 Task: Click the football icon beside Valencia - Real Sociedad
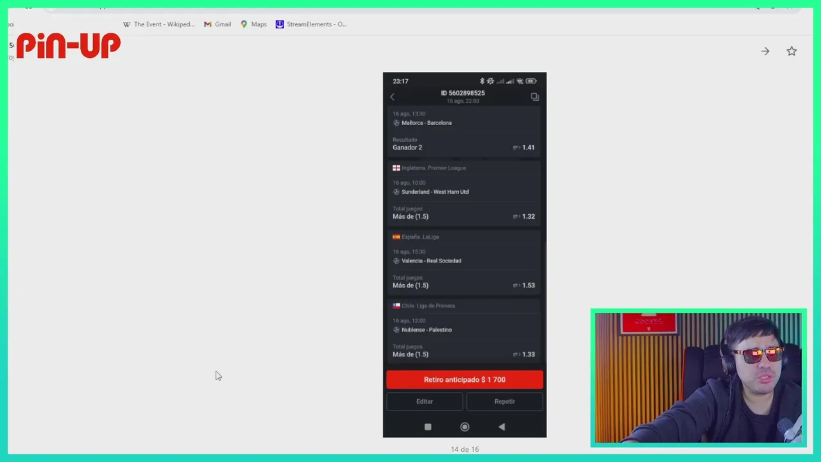tap(396, 261)
